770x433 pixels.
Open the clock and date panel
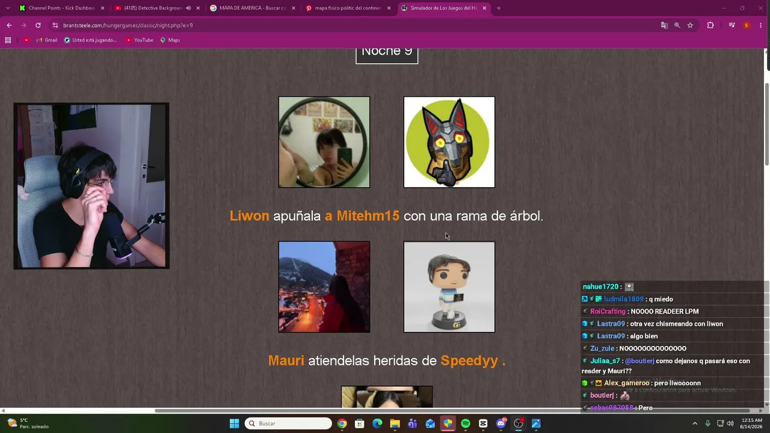pyautogui.click(x=752, y=423)
